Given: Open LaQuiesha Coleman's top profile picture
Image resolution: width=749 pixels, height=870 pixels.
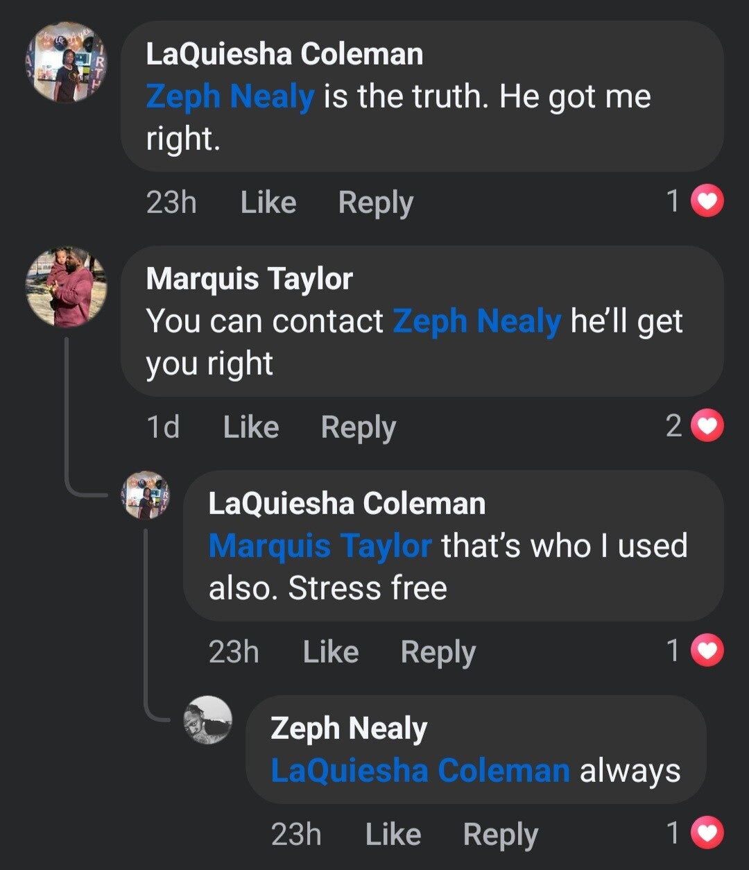Looking at the screenshot, I should click(x=67, y=62).
